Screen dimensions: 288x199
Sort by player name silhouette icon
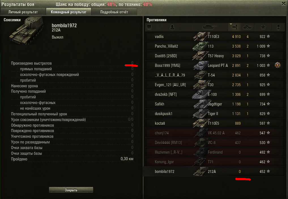[172, 27]
